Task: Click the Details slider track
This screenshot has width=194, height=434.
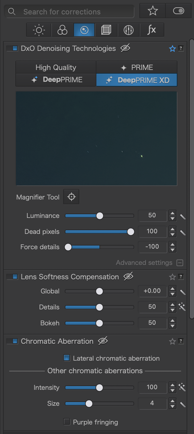Action: point(99,307)
